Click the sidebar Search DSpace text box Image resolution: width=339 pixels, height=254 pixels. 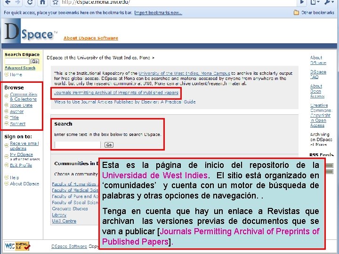click(17, 61)
